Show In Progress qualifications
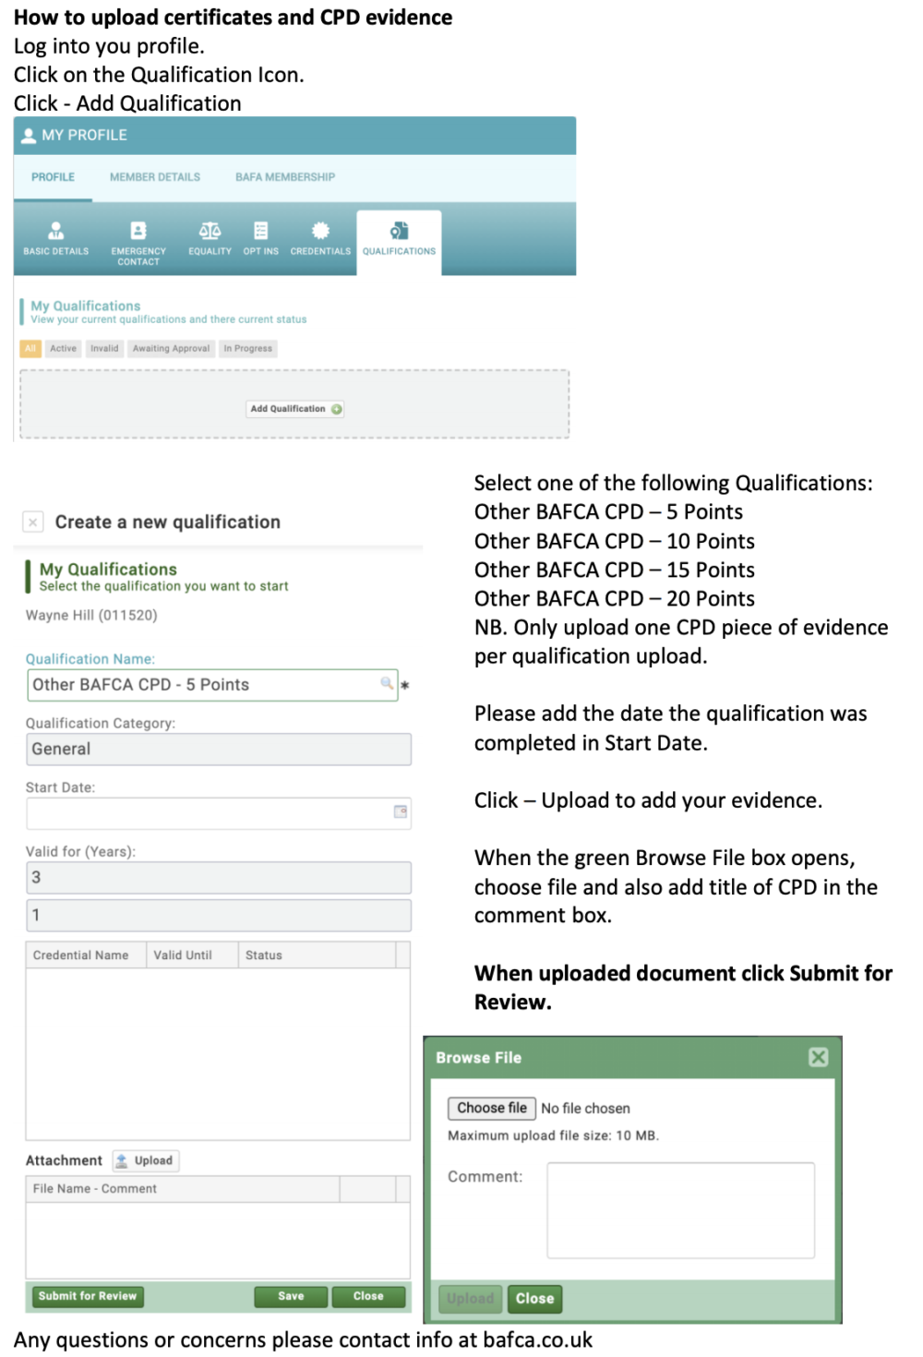Screen dimensions: 923x1357 pos(247,349)
